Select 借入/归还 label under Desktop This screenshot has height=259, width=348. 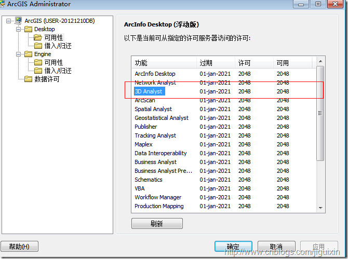pos(58,46)
